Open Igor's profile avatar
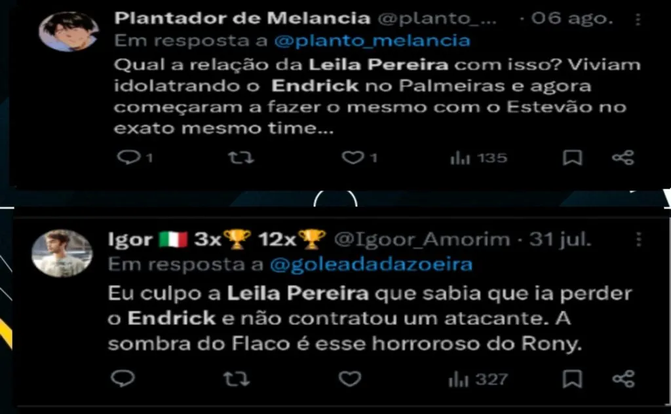Image resolution: width=671 pixels, height=414 pixels. [x=62, y=254]
